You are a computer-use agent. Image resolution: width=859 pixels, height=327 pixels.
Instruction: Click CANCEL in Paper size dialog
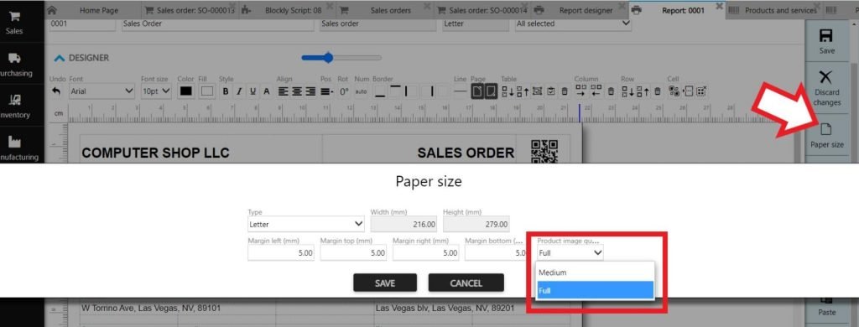tap(466, 283)
